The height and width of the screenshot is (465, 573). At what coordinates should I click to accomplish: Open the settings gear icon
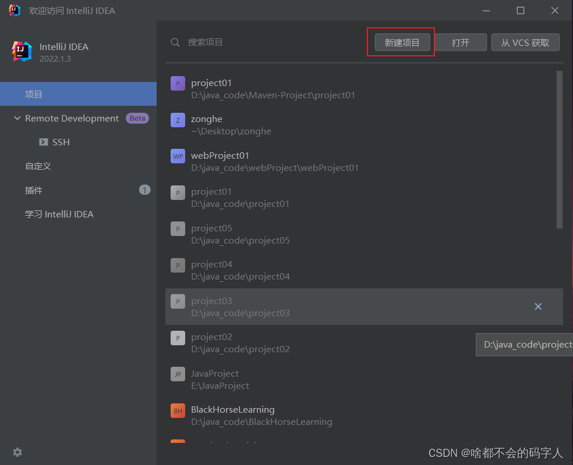(17, 452)
